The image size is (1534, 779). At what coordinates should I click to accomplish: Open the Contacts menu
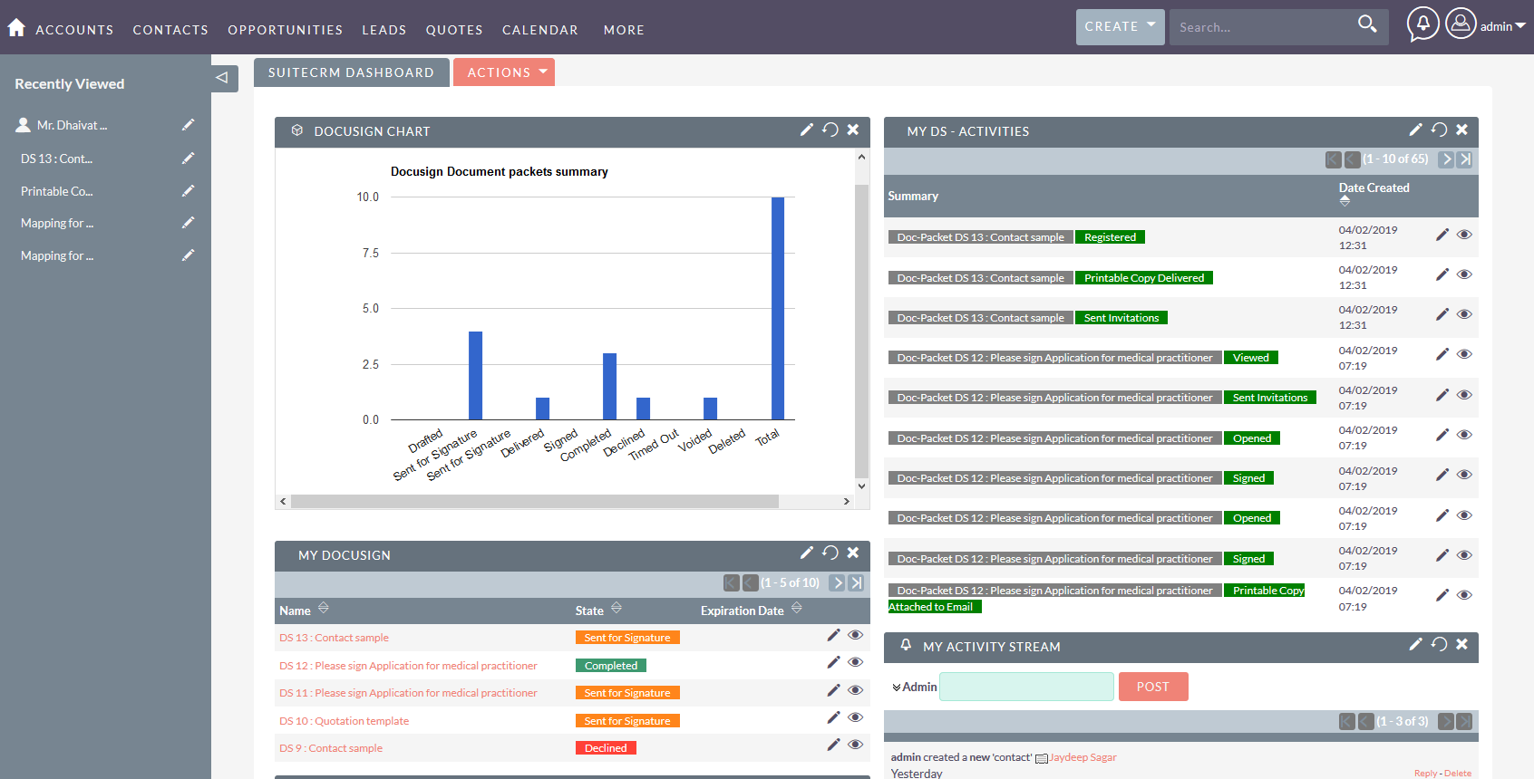click(170, 30)
